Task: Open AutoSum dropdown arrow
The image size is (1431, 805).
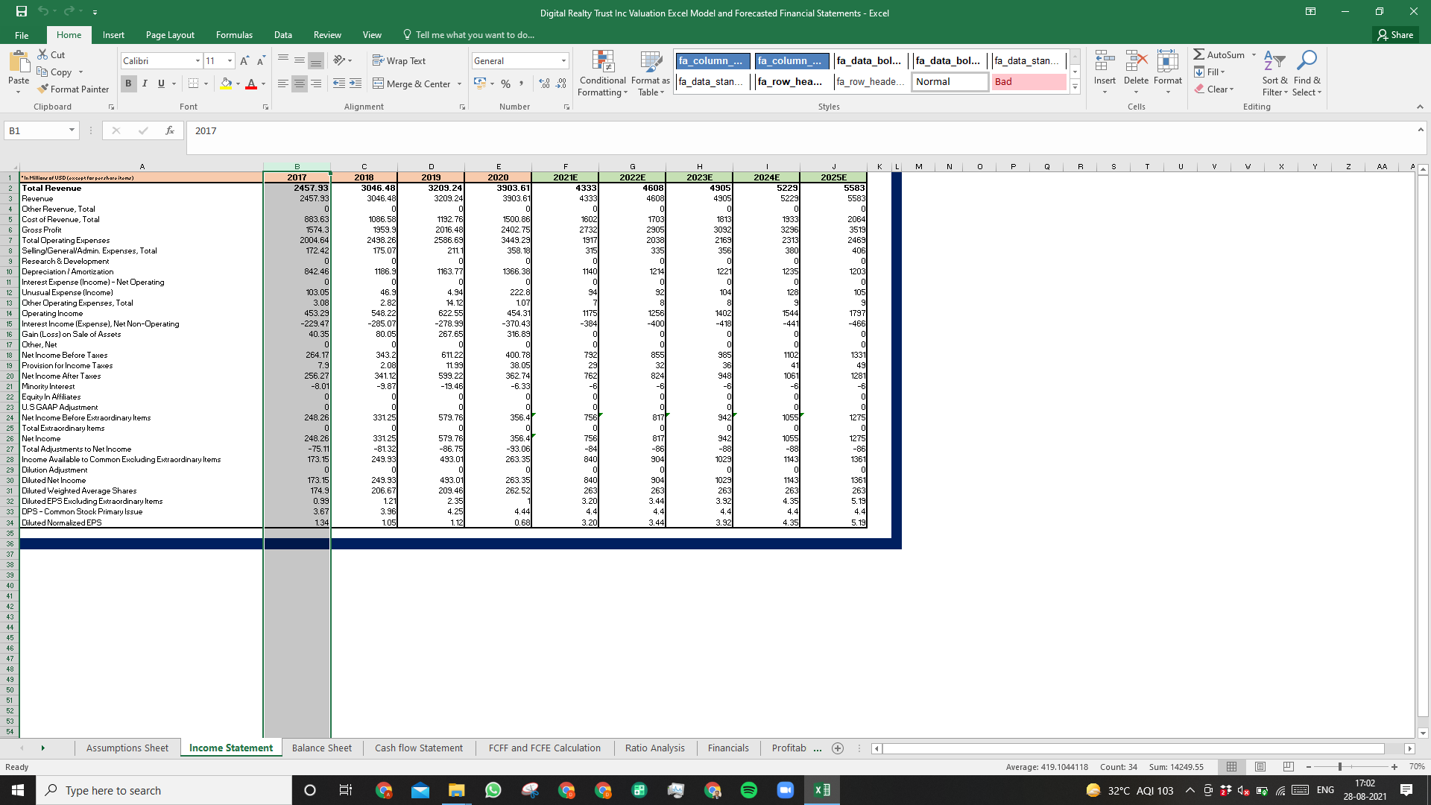Action: (x=1254, y=55)
